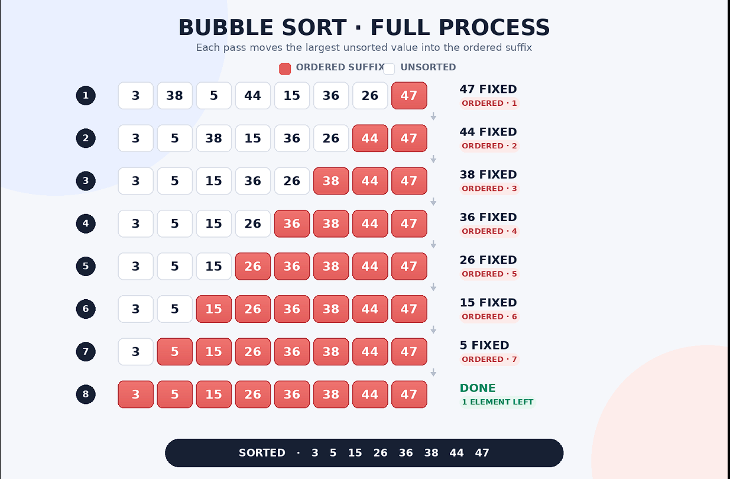This screenshot has width=730, height=479.
Task: Click the pass 6 number badge
Action: [x=86, y=309]
